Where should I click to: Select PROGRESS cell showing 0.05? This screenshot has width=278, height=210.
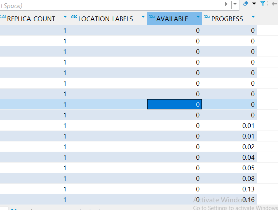tap(230, 168)
